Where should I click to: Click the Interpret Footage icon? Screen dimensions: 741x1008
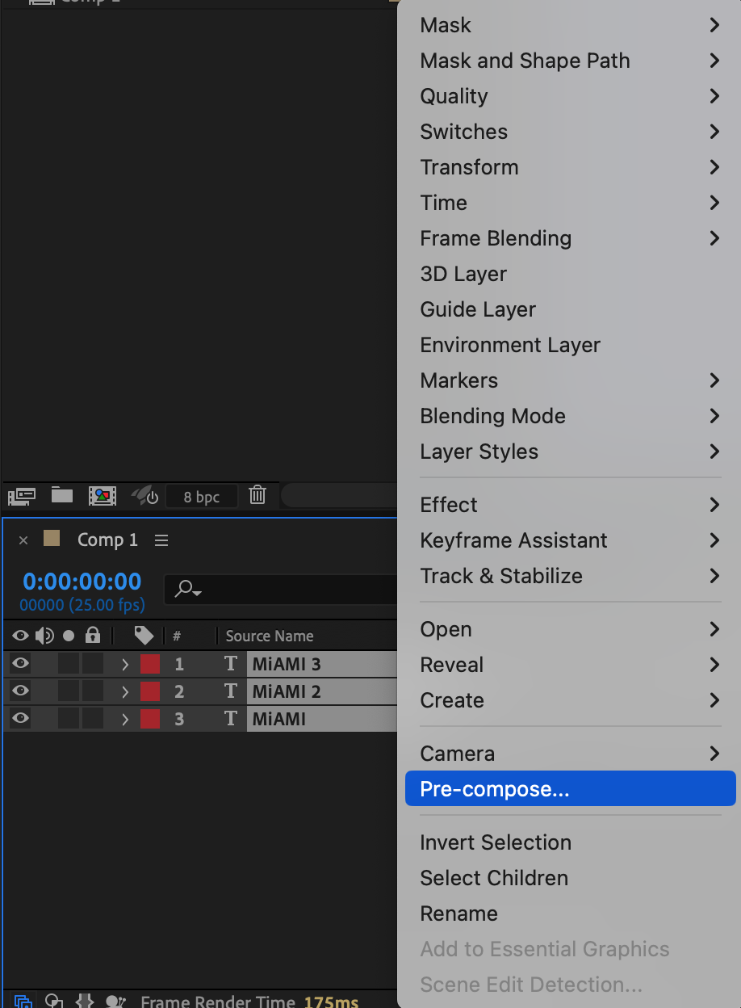(x=22, y=495)
